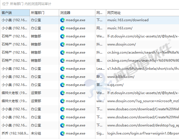Image resolution: width=179 pixels, height=139 pixels.
Task: Open the music.163.com/download address cell
Action: click(x=128, y=20)
